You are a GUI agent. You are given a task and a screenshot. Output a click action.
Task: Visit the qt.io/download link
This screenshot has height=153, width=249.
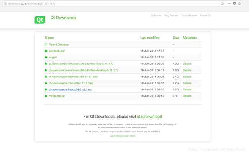pos(149,117)
